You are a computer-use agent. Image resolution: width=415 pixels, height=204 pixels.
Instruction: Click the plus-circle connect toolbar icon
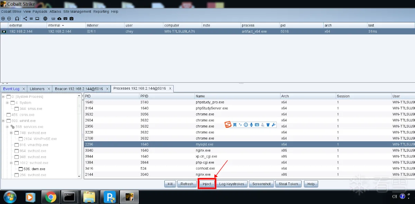(x=3, y=18)
